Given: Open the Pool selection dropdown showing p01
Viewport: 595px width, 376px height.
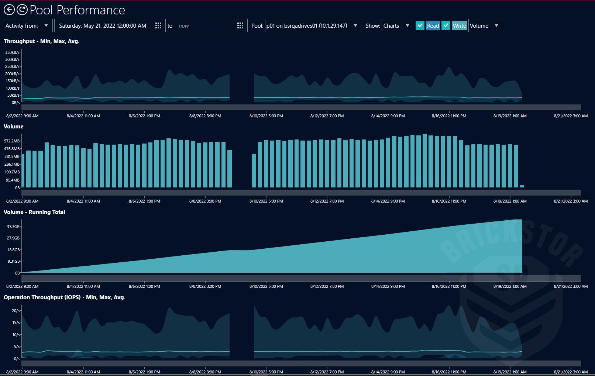Looking at the screenshot, I should [355, 25].
